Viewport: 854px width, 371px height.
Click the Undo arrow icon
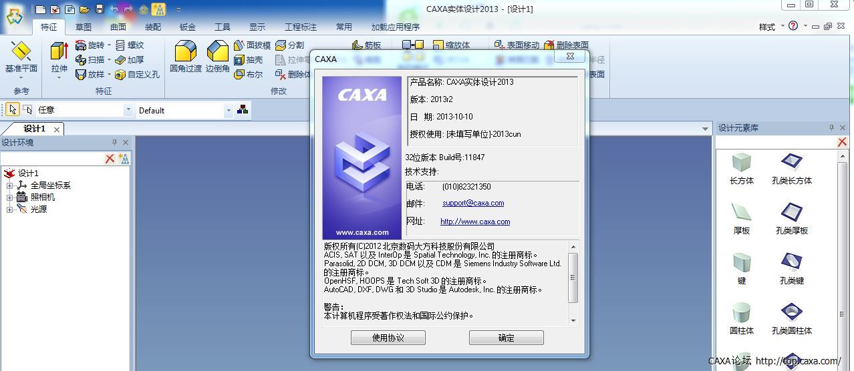pos(114,9)
